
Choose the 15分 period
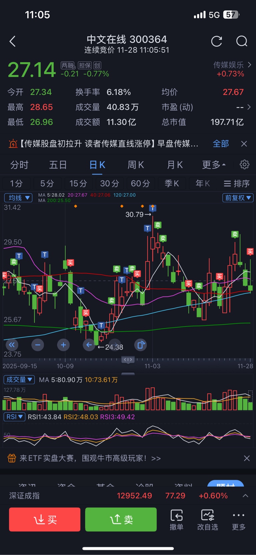(x=78, y=183)
